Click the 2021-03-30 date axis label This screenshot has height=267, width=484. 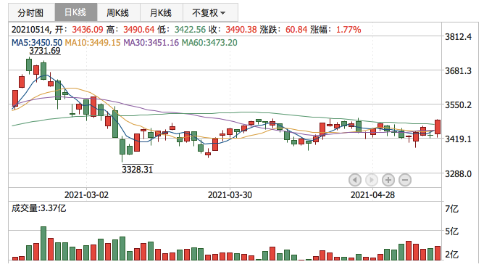(x=230, y=195)
